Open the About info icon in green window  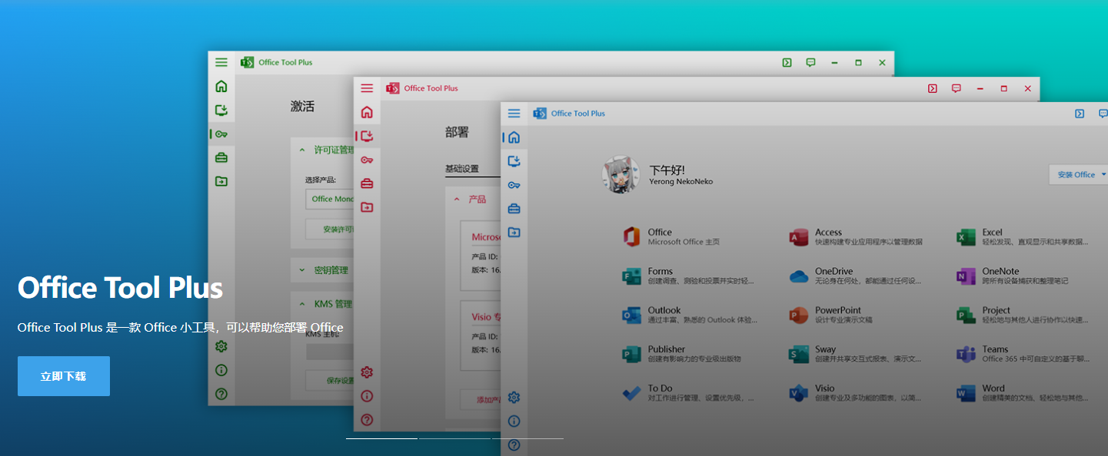[221, 370]
